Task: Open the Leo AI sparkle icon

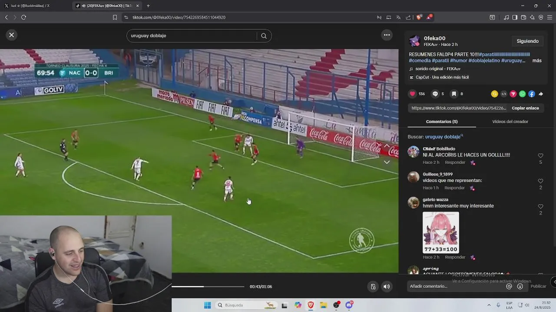Action: [x=532, y=17]
